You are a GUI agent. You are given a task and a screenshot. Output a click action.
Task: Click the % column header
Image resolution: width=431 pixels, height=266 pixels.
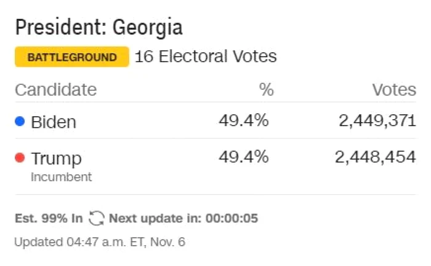point(267,90)
